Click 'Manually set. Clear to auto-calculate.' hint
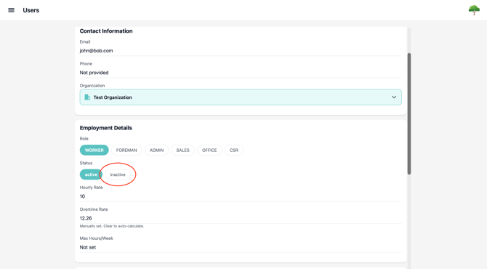This screenshot has width=487, height=269. (x=112, y=226)
